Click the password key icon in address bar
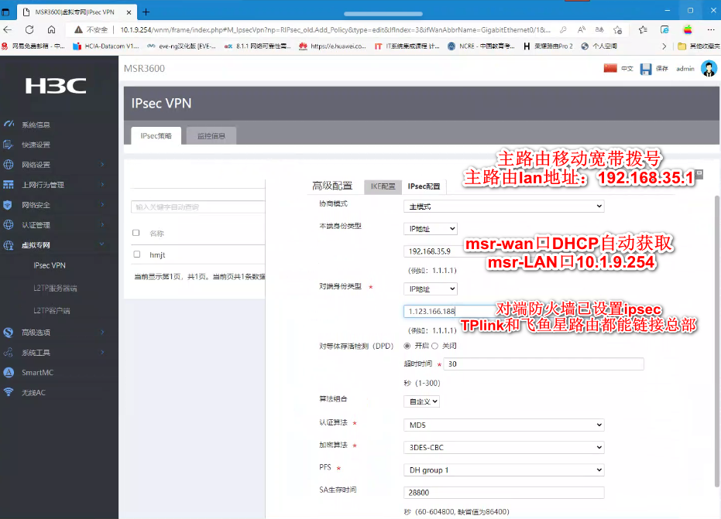Viewport: 721px width, 519px height. [x=563, y=30]
